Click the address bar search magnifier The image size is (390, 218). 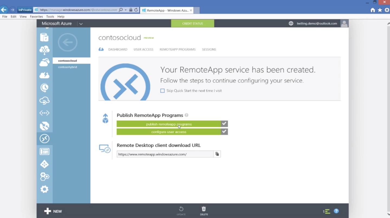click(x=121, y=10)
